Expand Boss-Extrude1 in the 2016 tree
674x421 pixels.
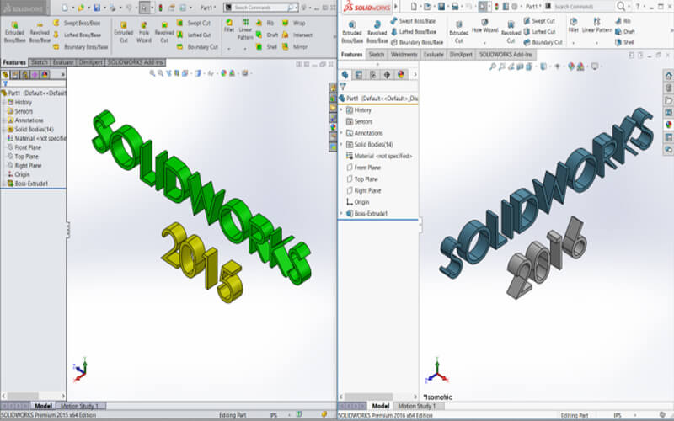(342, 213)
